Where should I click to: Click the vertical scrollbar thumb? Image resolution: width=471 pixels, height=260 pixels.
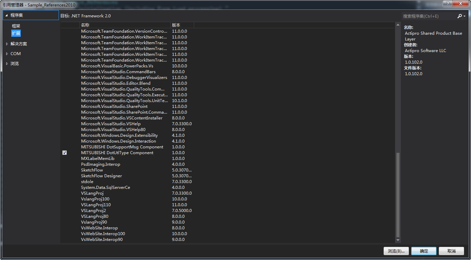coord(397,194)
